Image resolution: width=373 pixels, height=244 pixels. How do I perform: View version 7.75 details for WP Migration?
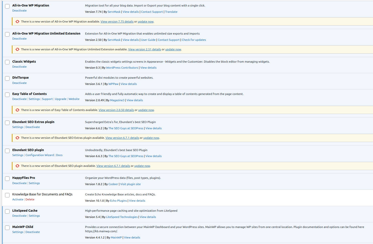(x=117, y=22)
